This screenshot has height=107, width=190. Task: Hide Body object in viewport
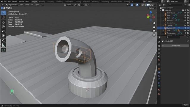185,15
